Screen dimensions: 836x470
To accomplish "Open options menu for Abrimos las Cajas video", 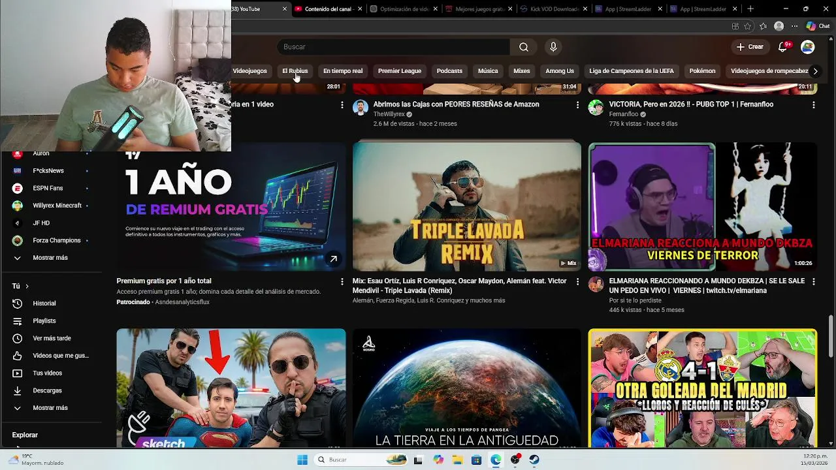I will click(577, 104).
